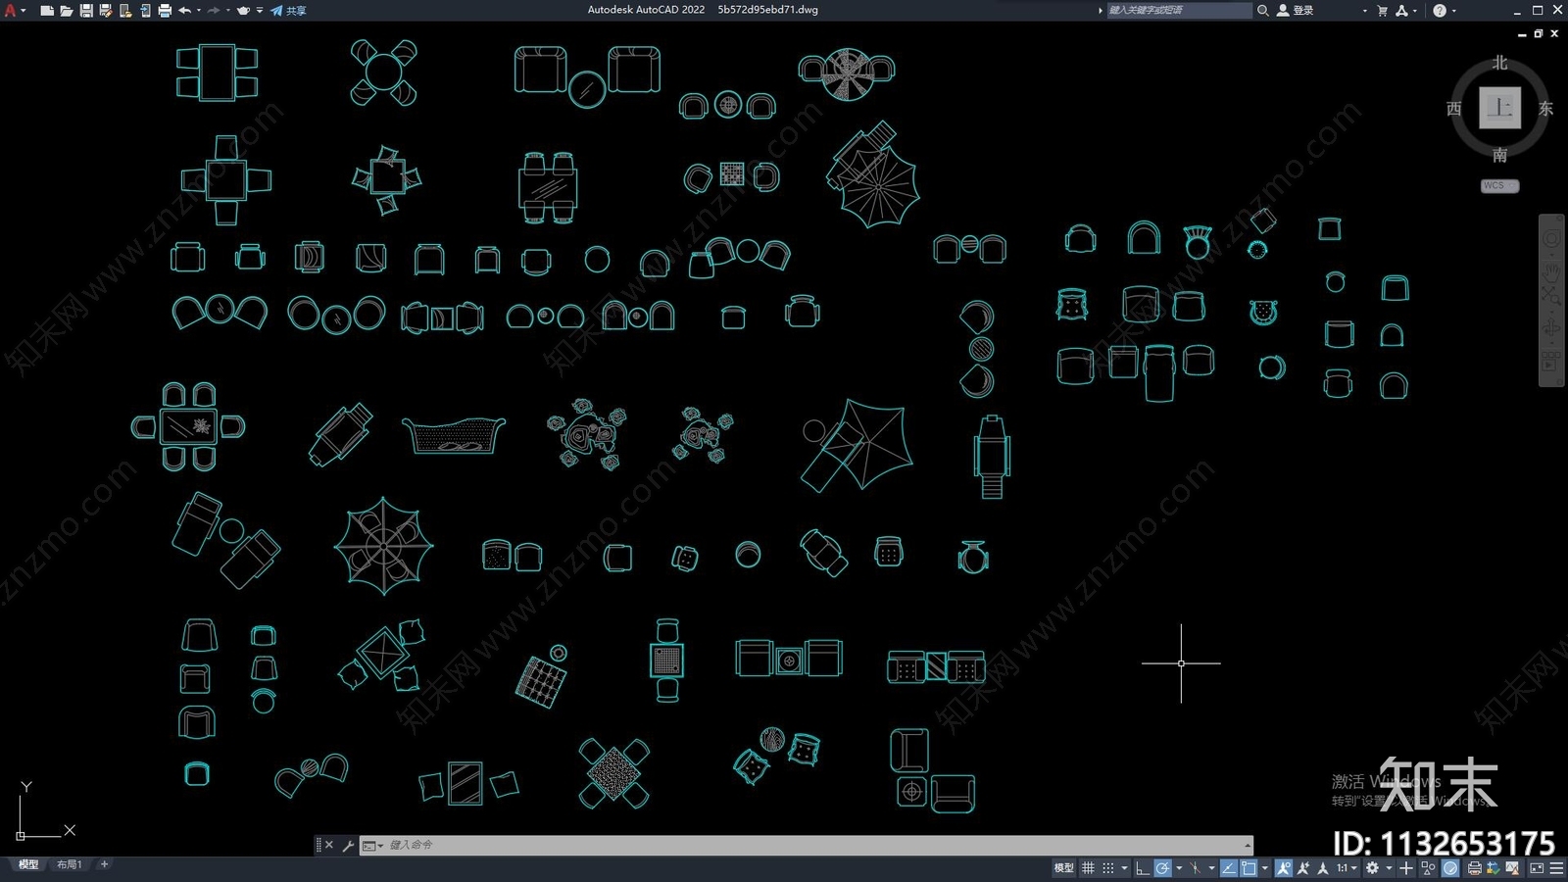Toggle polar tracking in status bar
Viewport: 1568px width, 882px height.
1162,868
